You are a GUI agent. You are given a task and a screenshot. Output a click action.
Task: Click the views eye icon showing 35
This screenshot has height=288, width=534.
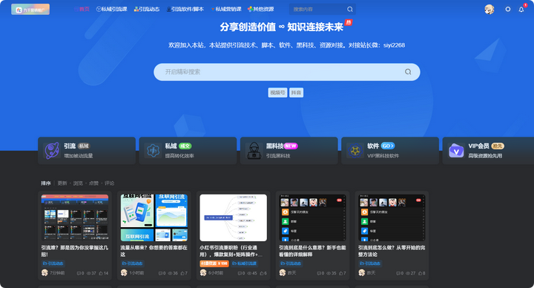(x=329, y=273)
